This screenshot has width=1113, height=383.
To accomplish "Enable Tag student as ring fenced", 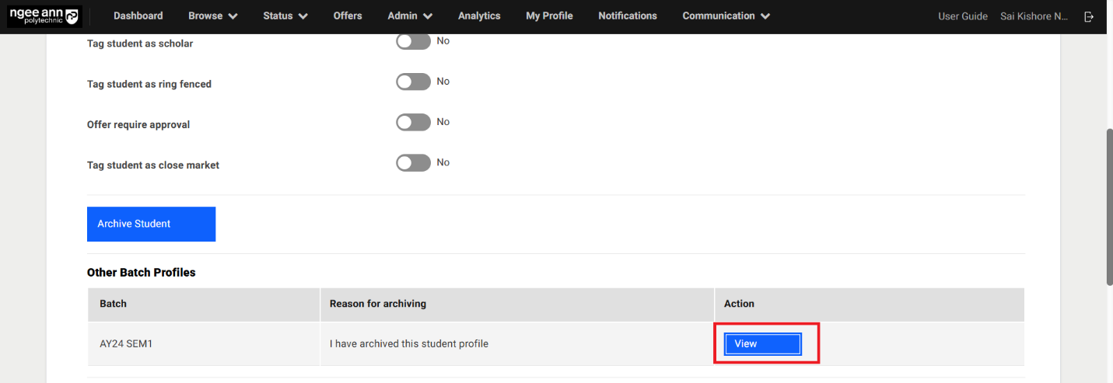I will pos(413,82).
